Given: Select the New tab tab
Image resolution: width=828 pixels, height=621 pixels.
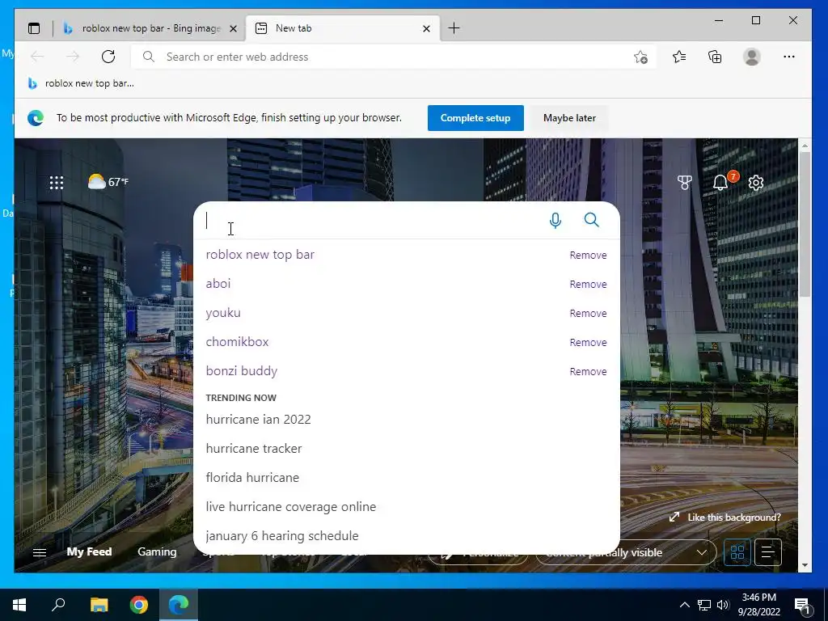Looking at the screenshot, I should pos(343,28).
